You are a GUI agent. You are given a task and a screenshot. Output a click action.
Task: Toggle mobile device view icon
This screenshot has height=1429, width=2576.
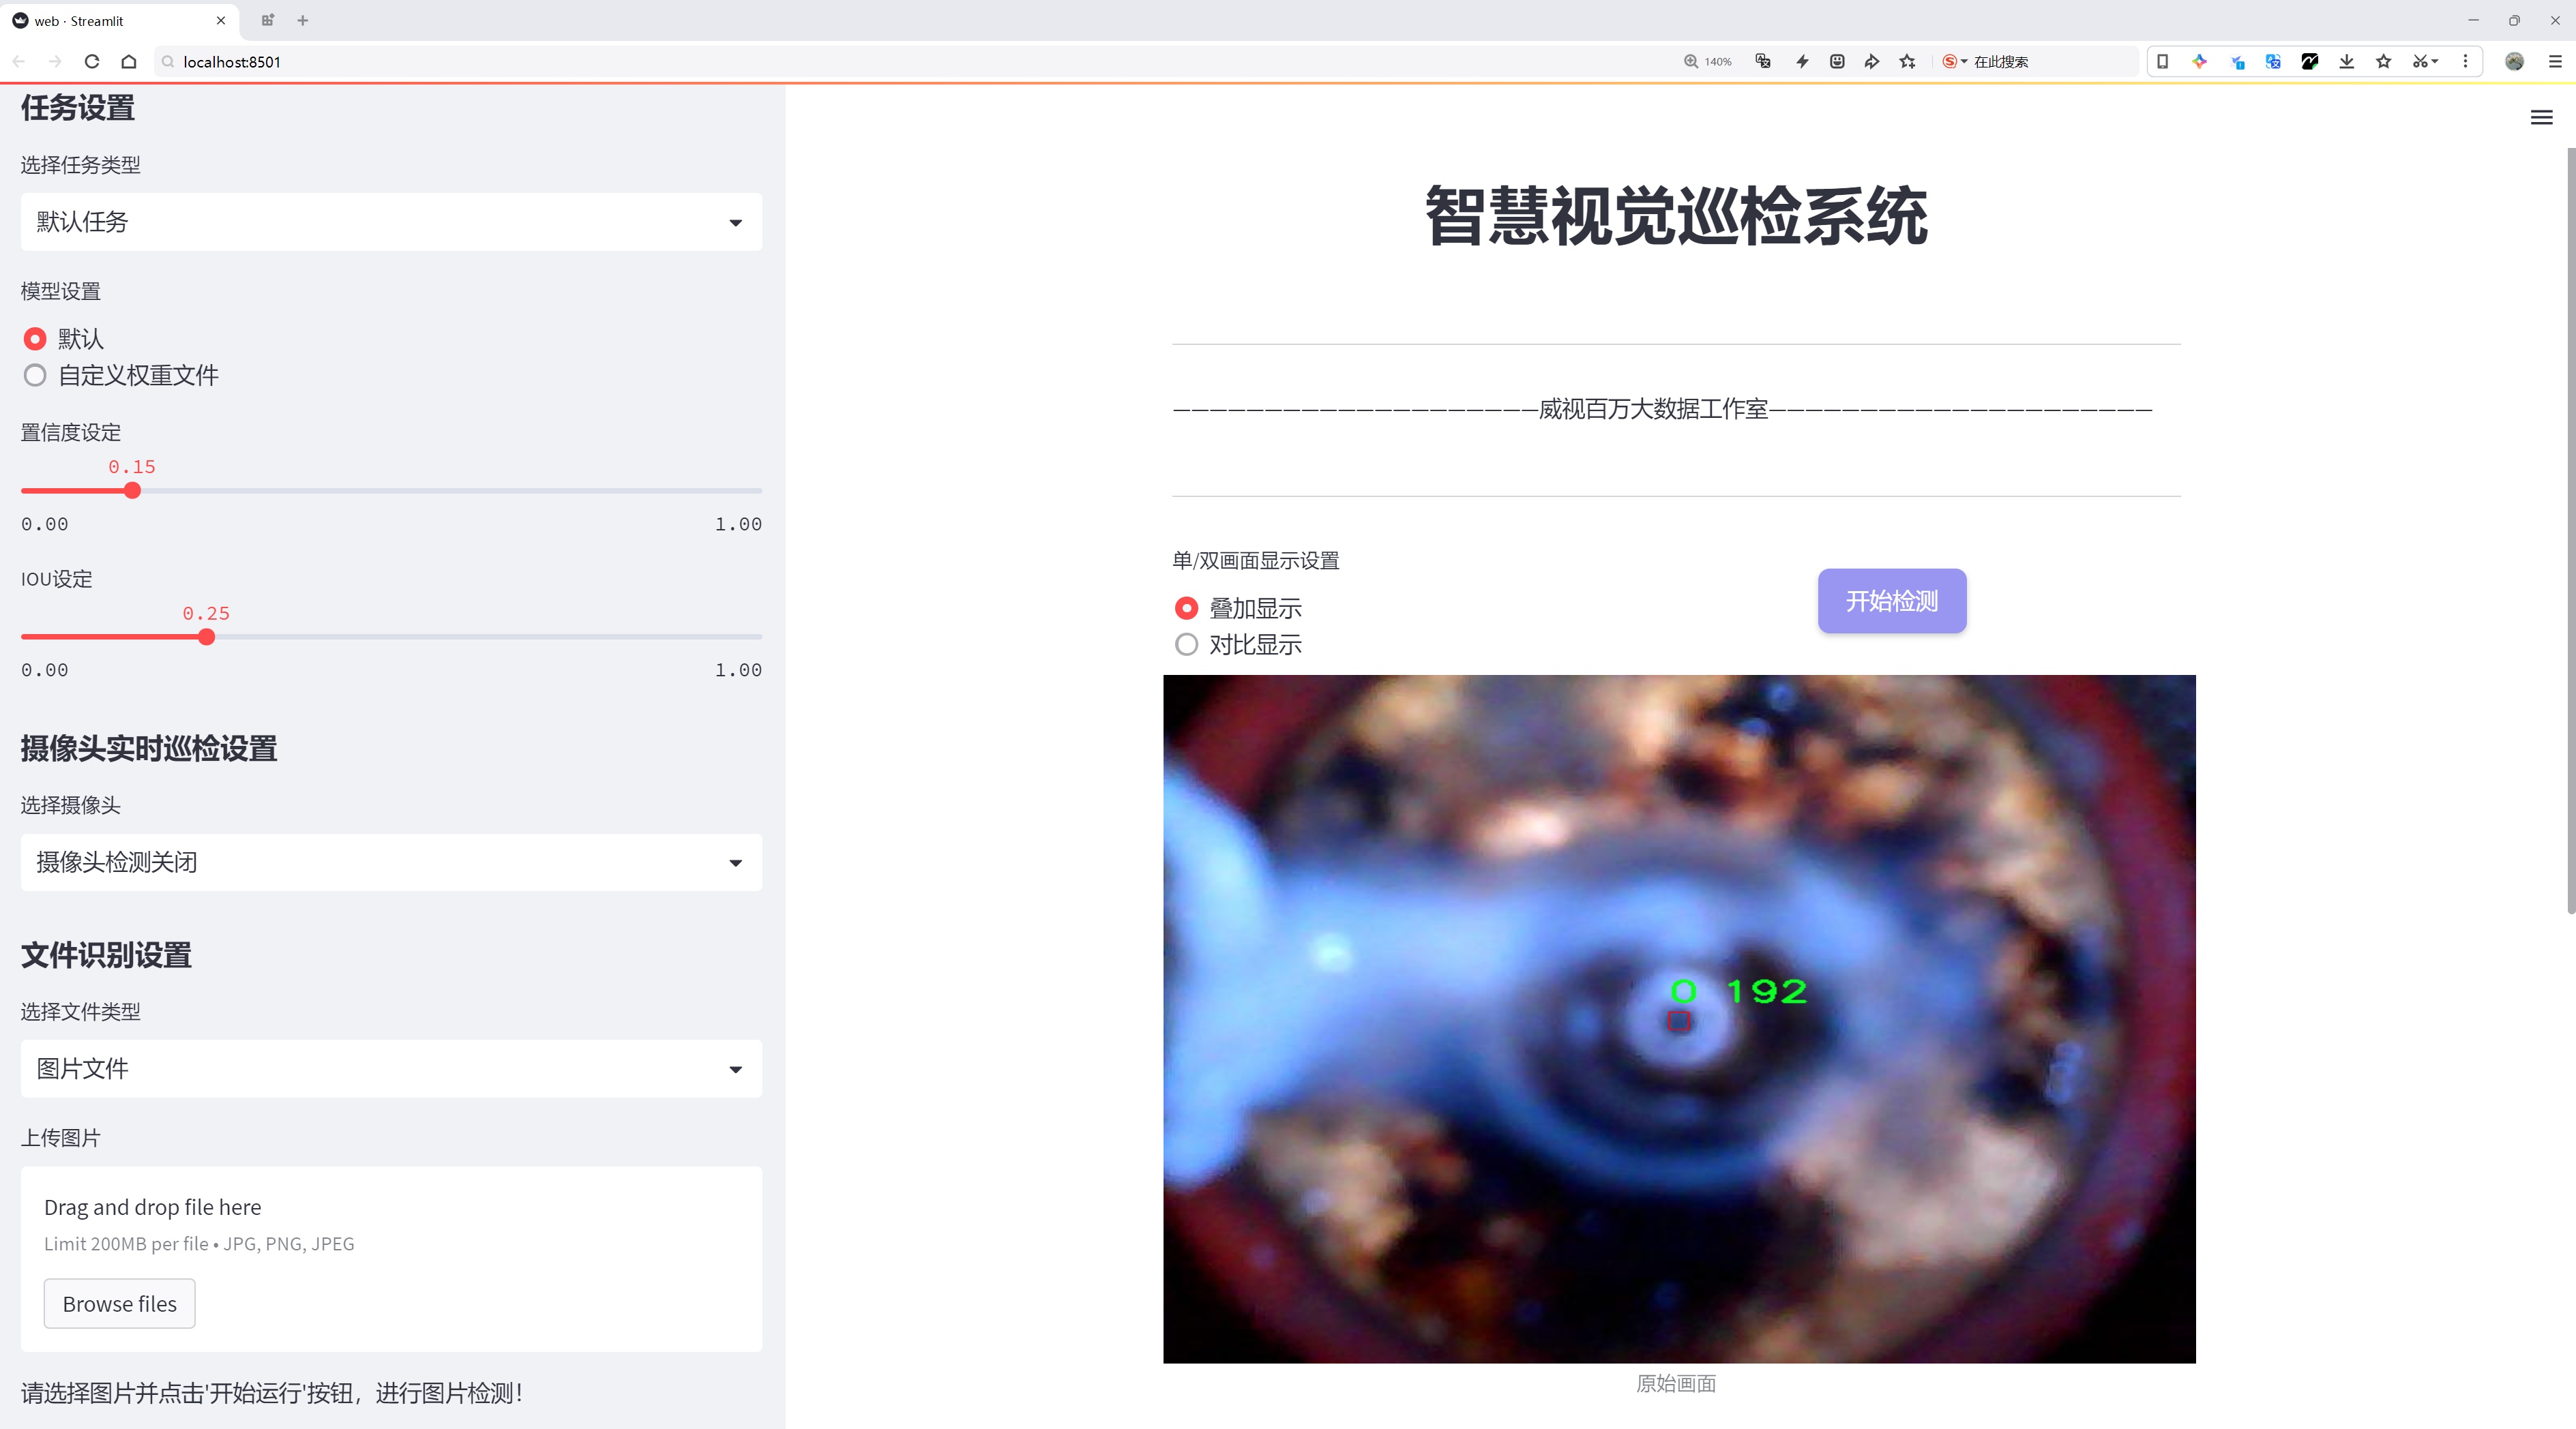(x=2162, y=61)
